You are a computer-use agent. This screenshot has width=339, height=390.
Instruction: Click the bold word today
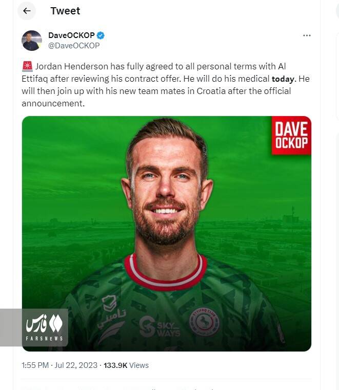[283, 79]
